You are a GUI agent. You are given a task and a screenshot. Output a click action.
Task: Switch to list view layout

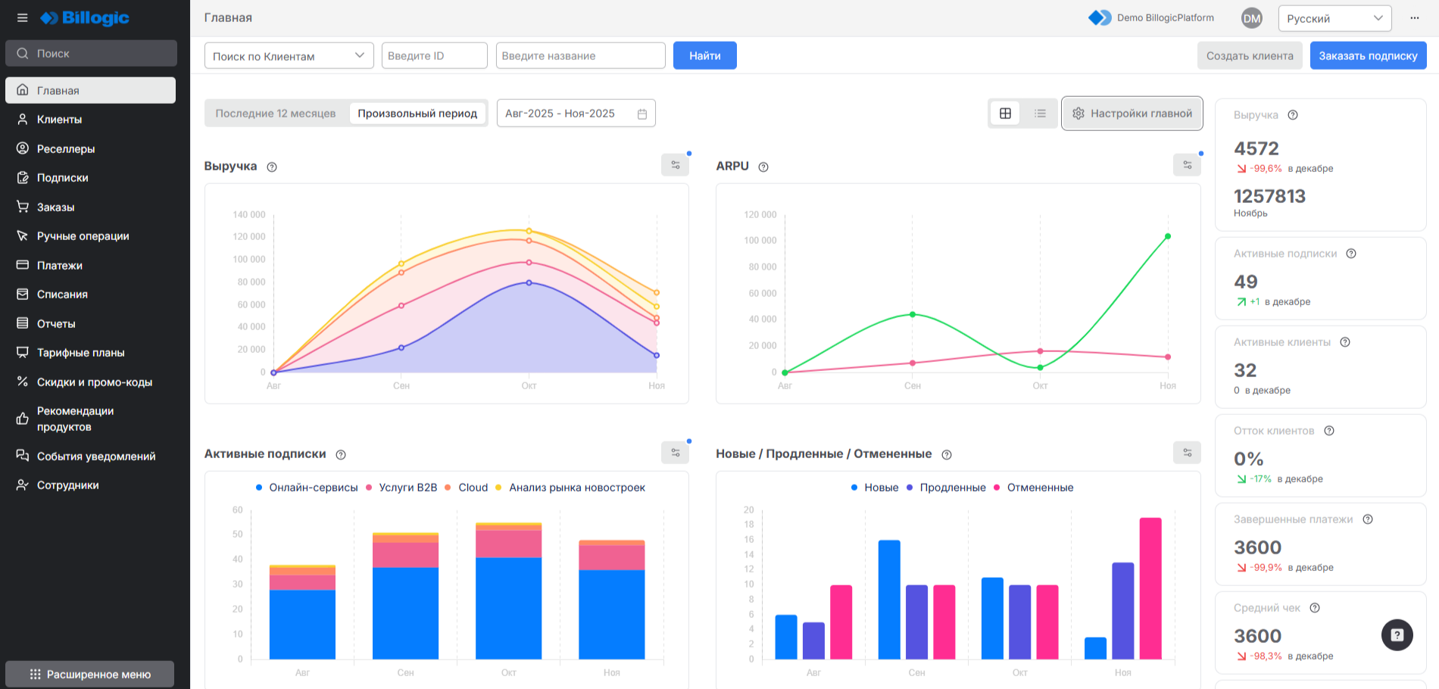pyautogui.click(x=1040, y=114)
